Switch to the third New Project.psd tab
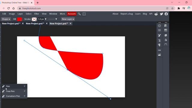 coord(59,23)
